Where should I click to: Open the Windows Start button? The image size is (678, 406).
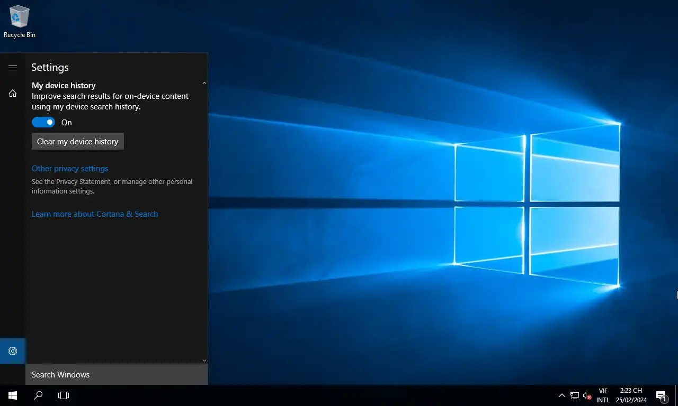point(13,395)
